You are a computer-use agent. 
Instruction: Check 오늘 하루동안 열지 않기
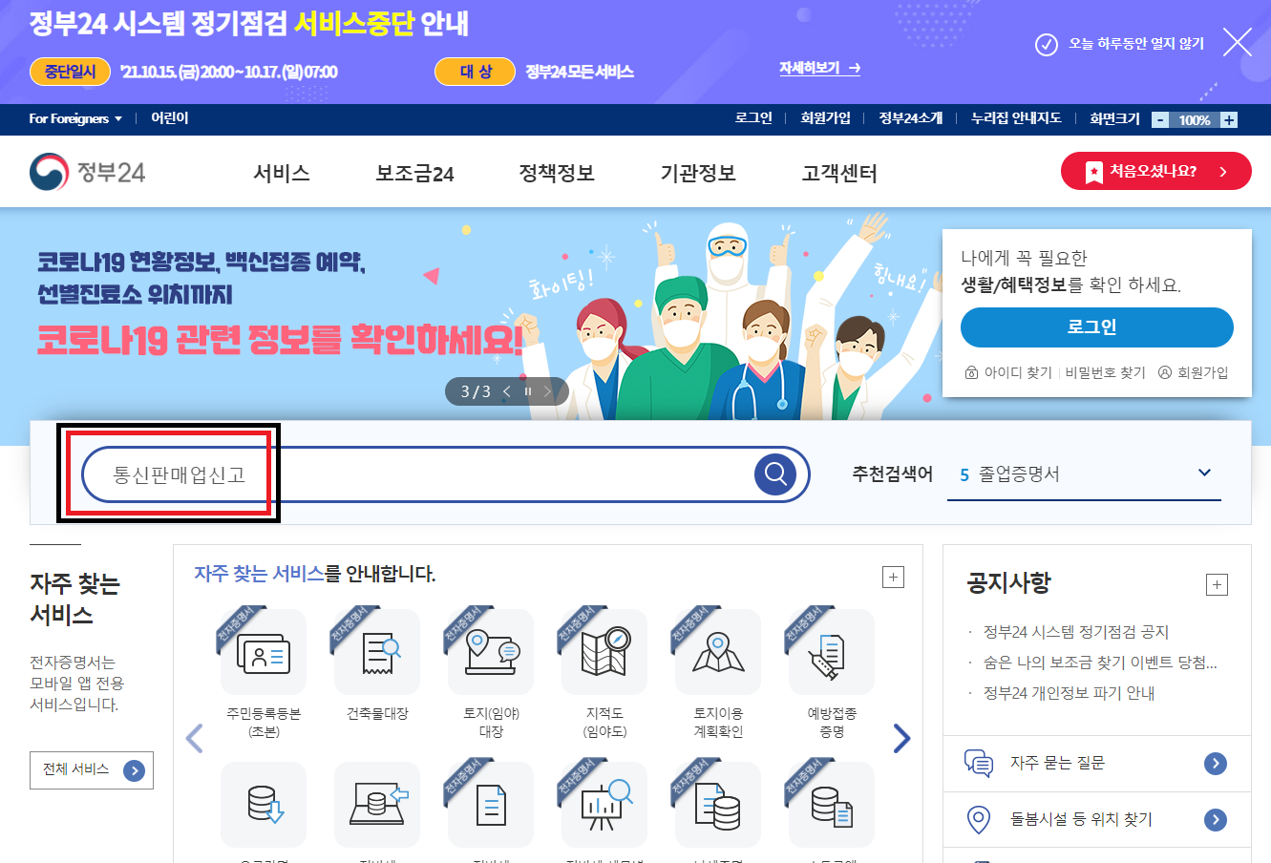tap(1120, 44)
